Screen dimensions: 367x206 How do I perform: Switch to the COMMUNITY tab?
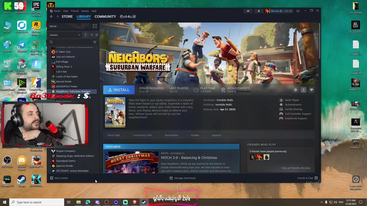105,17
